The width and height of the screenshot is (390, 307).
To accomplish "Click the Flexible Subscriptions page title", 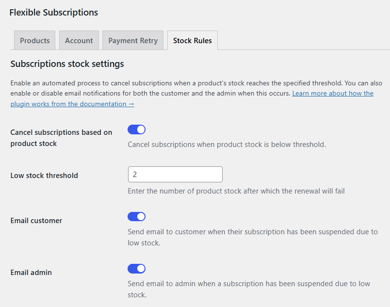I will point(54,13).
